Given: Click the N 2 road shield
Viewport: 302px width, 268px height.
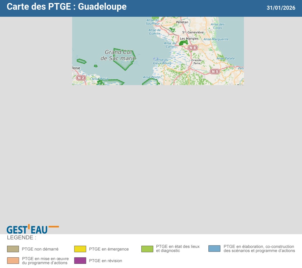Looking at the screenshot, I should (x=81, y=78).
